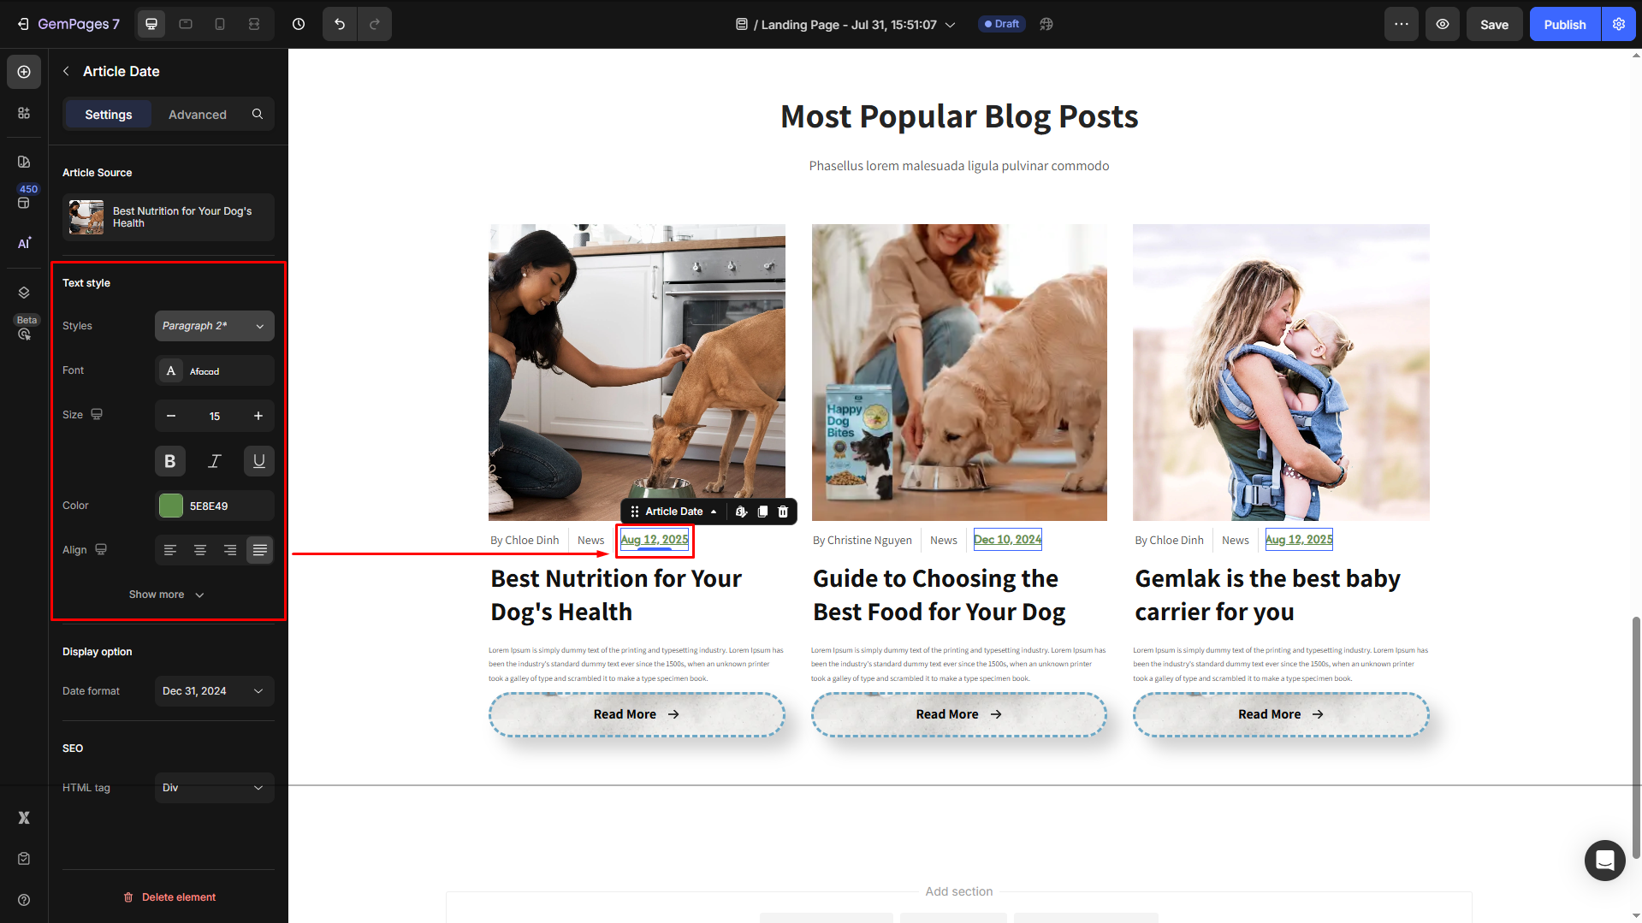Screen dimensions: 1642x923
Task: Open the Paragraph 2 styles dropdown
Action: point(215,326)
